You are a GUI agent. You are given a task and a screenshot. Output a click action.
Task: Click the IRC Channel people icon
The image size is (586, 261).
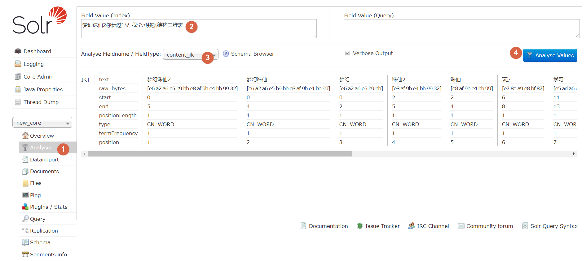click(411, 226)
